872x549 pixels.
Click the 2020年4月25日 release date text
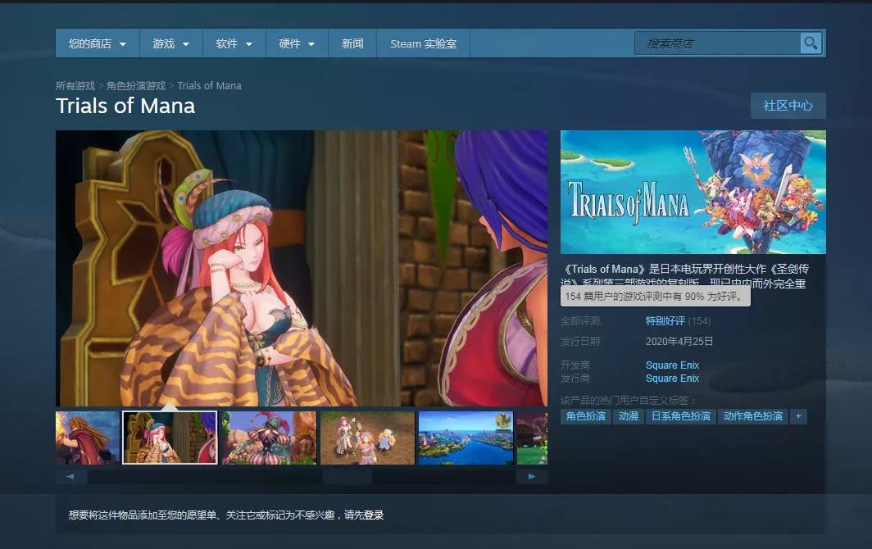point(679,341)
